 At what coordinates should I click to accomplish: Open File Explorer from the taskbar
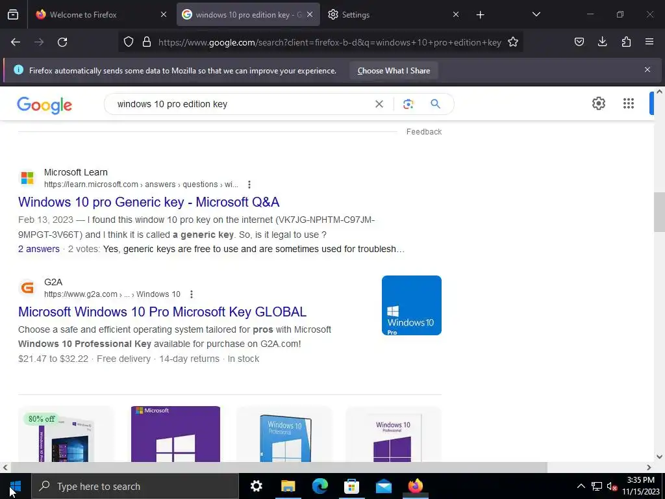288,486
